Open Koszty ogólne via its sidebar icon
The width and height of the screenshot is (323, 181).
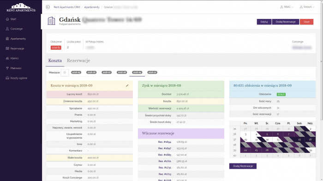[7, 78]
